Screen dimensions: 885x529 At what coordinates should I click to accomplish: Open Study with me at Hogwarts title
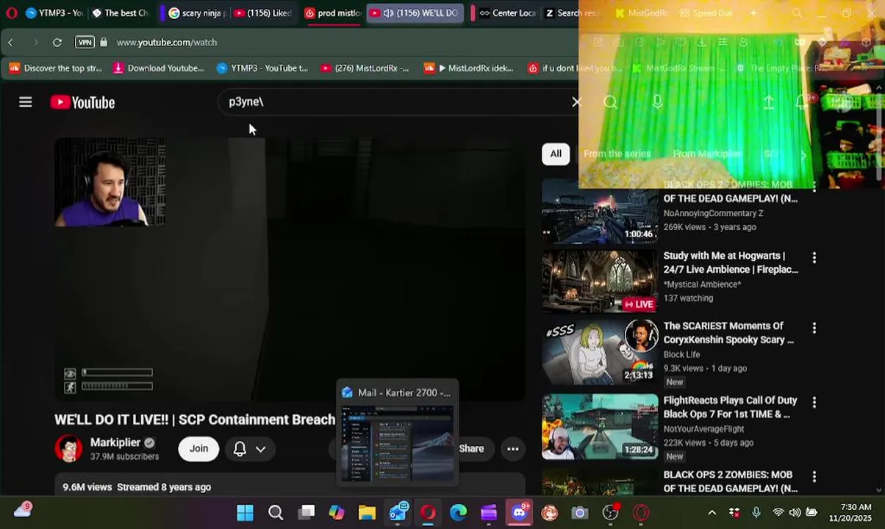click(x=731, y=262)
